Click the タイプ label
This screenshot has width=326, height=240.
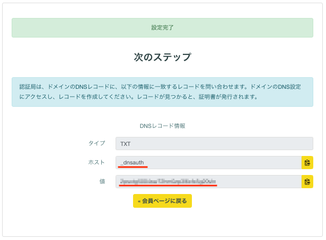(x=96, y=143)
